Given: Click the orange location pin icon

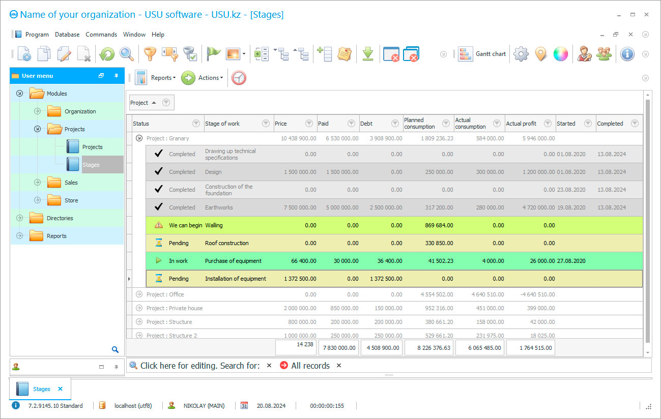Looking at the screenshot, I should (540, 53).
